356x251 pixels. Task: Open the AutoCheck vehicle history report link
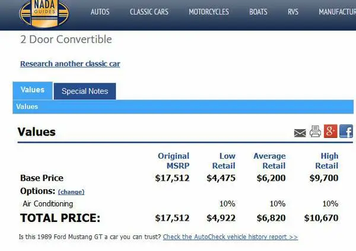click(x=230, y=237)
